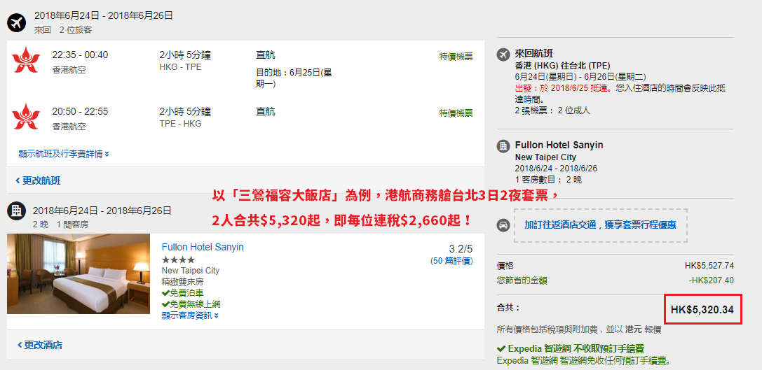Click 更改航班 to change flights

tap(38, 180)
